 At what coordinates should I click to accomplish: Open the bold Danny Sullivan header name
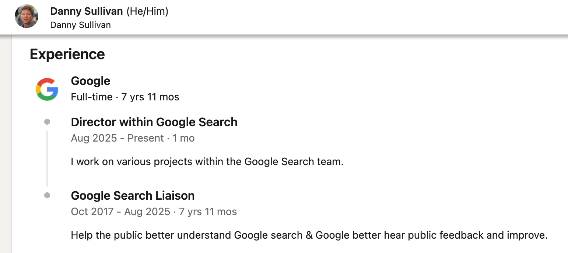coord(87,11)
